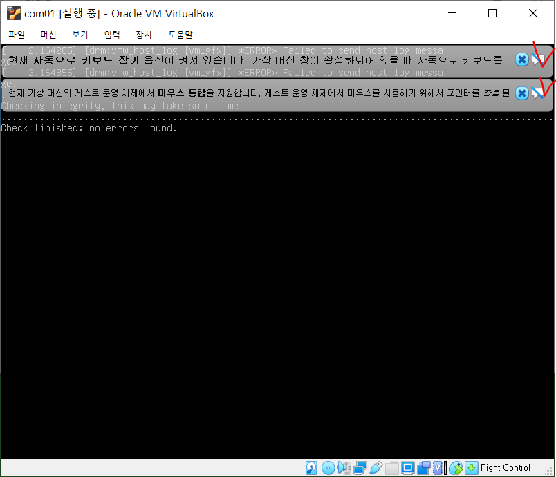Click the mouse integration status icon

[x=456, y=468]
